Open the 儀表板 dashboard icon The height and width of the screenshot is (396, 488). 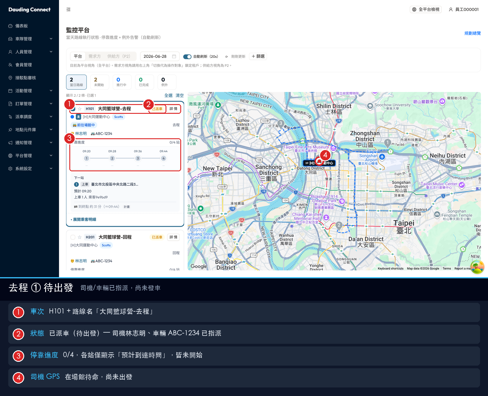10,26
